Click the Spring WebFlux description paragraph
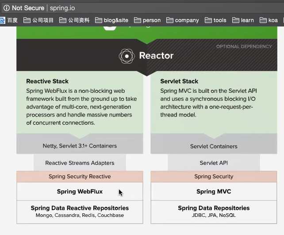Viewport: 284px width, 235px height. [x=81, y=107]
